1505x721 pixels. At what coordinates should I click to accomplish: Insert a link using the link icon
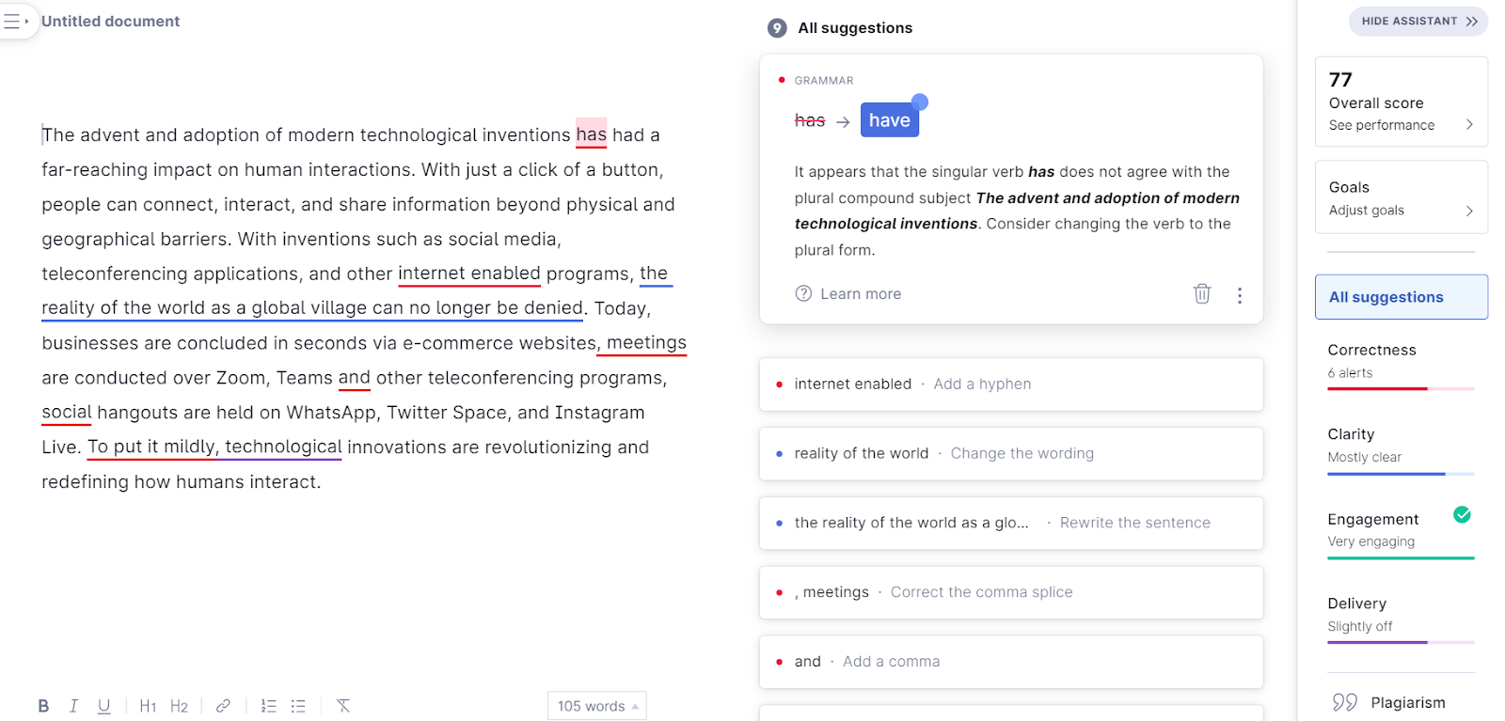point(223,706)
